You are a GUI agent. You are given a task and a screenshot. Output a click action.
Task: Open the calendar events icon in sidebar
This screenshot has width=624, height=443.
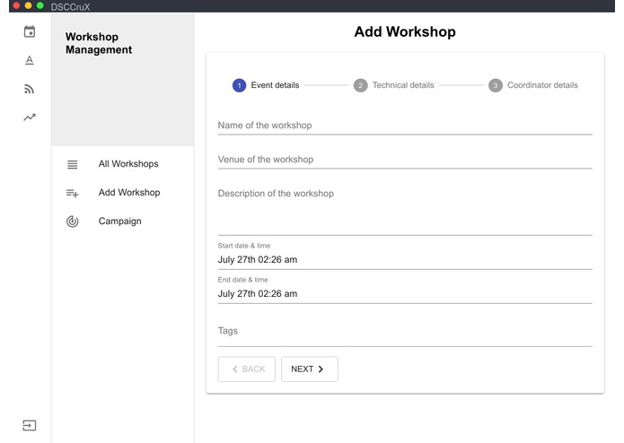coord(30,31)
